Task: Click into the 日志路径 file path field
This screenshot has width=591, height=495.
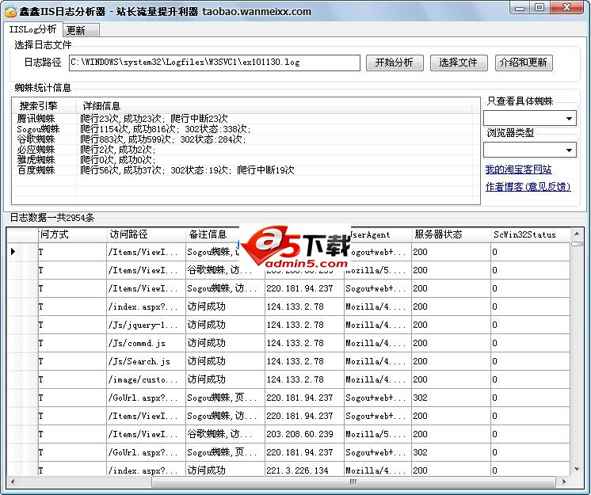Action: 215,63
